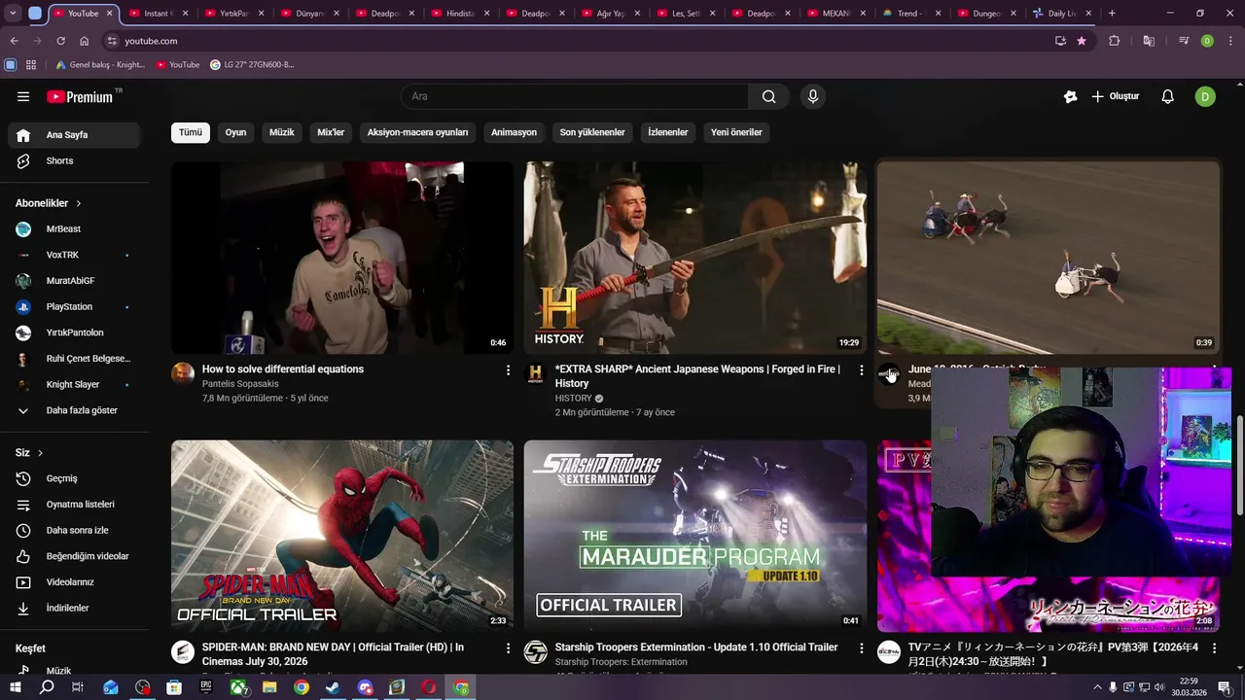The image size is (1245, 700).
Task: Click the Oluştur create button
Action: [1115, 96]
